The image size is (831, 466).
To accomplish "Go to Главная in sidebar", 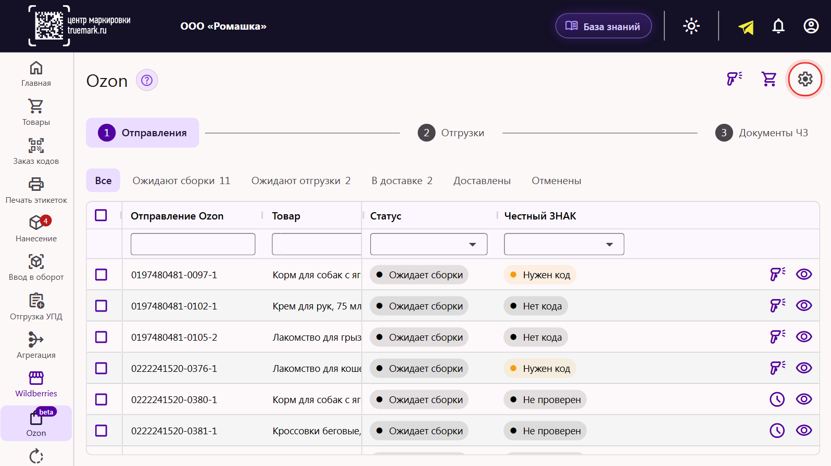I will (x=36, y=74).
